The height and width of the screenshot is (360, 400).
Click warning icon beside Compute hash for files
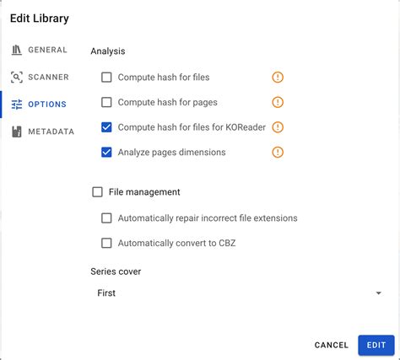[278, 77]
